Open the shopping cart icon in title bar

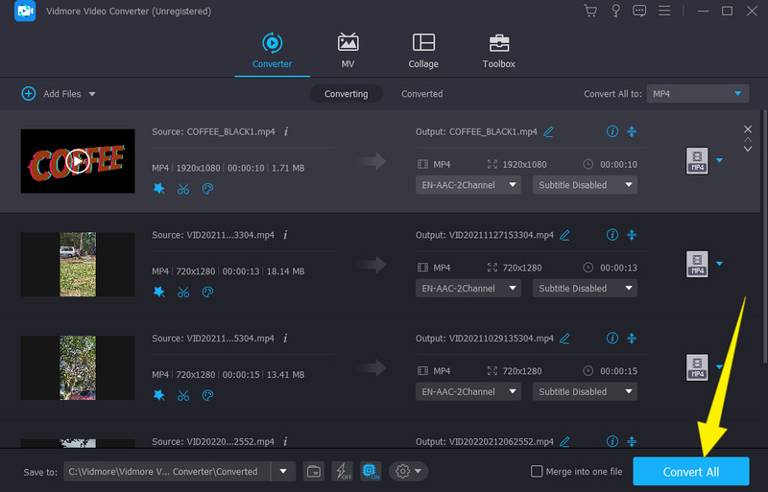coord(589,11)
